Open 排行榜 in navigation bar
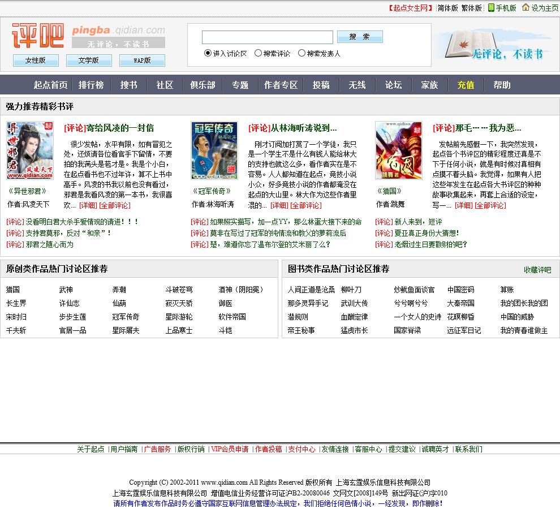Image resolution: width=560 pixels, height=509 pixels. coord(91,85)
